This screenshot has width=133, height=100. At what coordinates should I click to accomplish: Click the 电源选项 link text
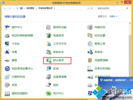point(59,36)
